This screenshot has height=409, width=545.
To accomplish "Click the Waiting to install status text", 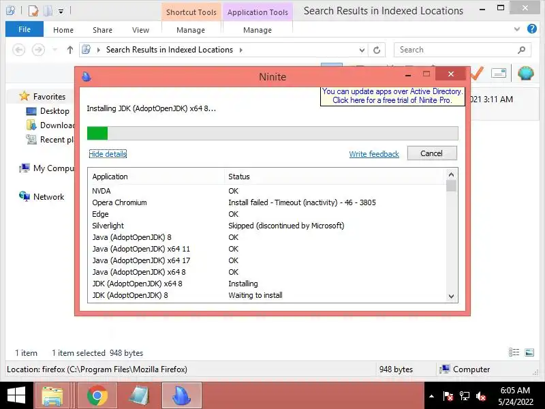I will pyautogui.click(x=255, y=295).
